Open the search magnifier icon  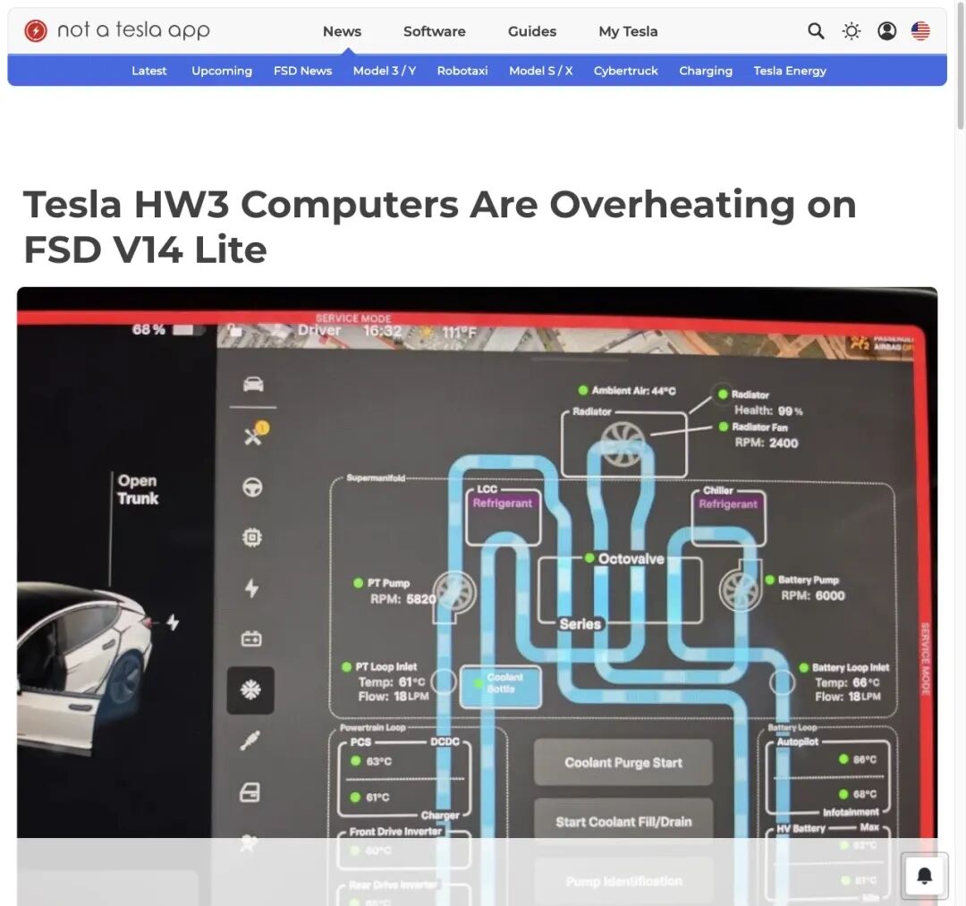[816, 30]
